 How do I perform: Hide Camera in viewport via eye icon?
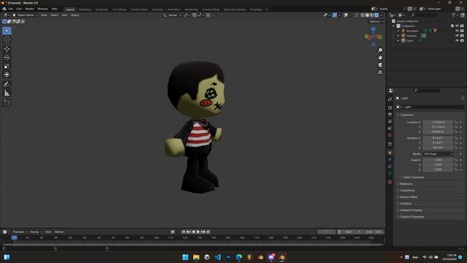(x=457, y=35)
